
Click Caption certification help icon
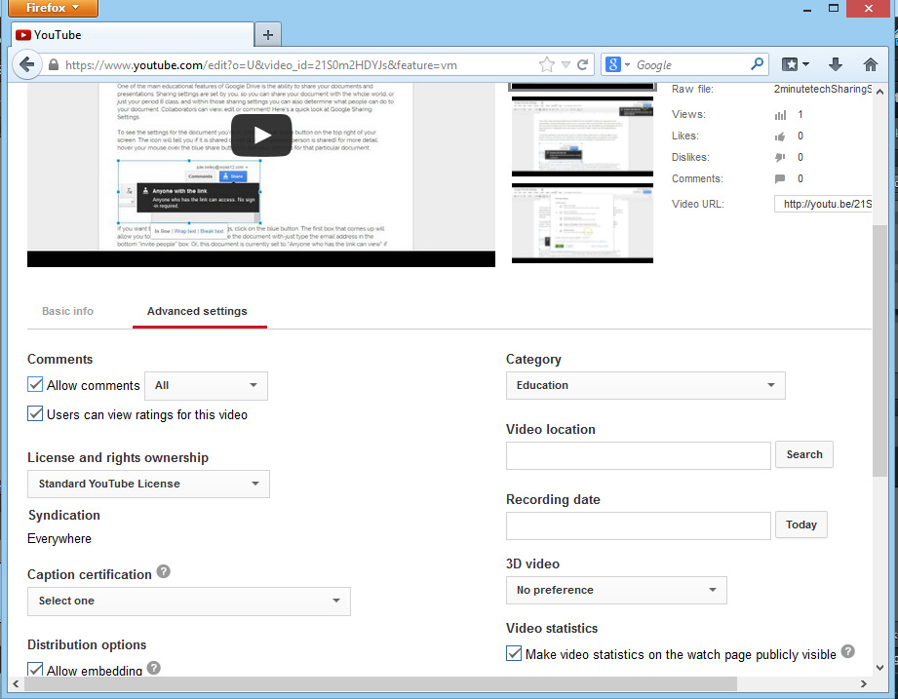tap(164, 571)
